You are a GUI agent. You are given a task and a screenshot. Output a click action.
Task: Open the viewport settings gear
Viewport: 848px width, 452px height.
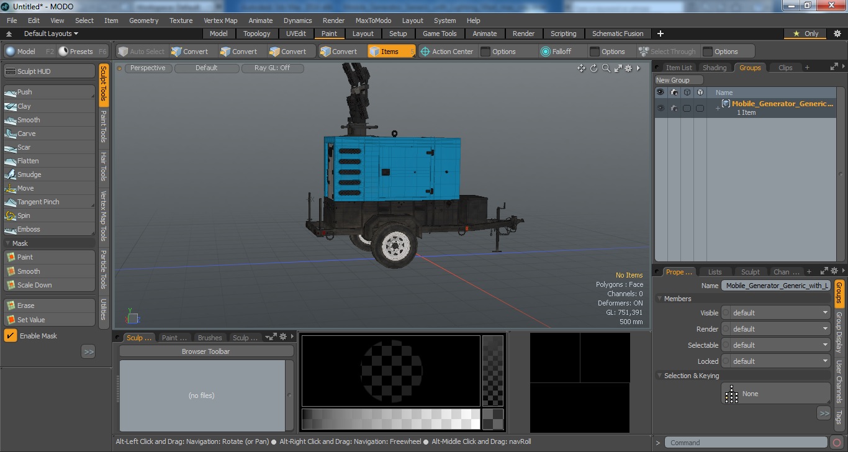coord(628,68)
